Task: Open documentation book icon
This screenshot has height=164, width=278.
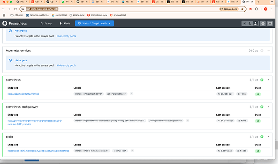Action: pos(270,23)
